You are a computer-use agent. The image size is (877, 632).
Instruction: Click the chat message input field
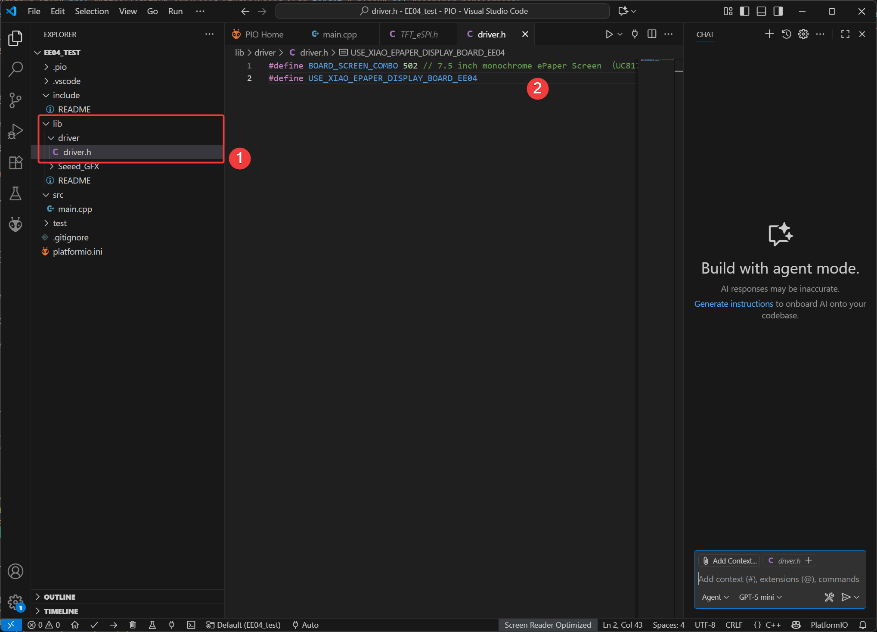pos(779,579)
